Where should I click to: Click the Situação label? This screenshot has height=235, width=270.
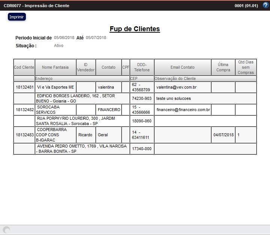point(26,46)
